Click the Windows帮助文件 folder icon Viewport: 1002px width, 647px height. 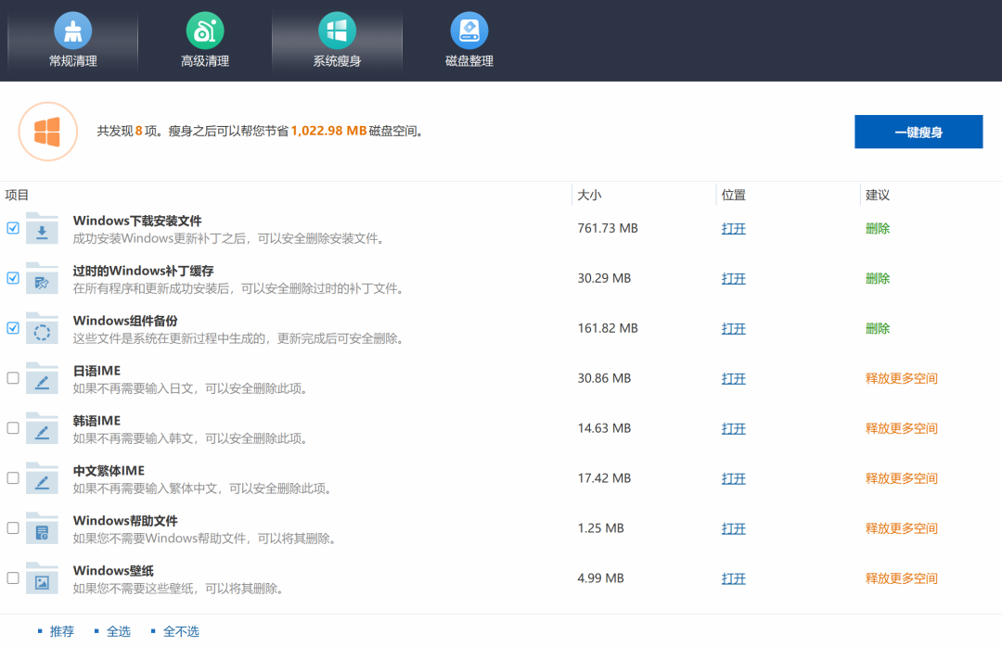(x=42, y=528)
